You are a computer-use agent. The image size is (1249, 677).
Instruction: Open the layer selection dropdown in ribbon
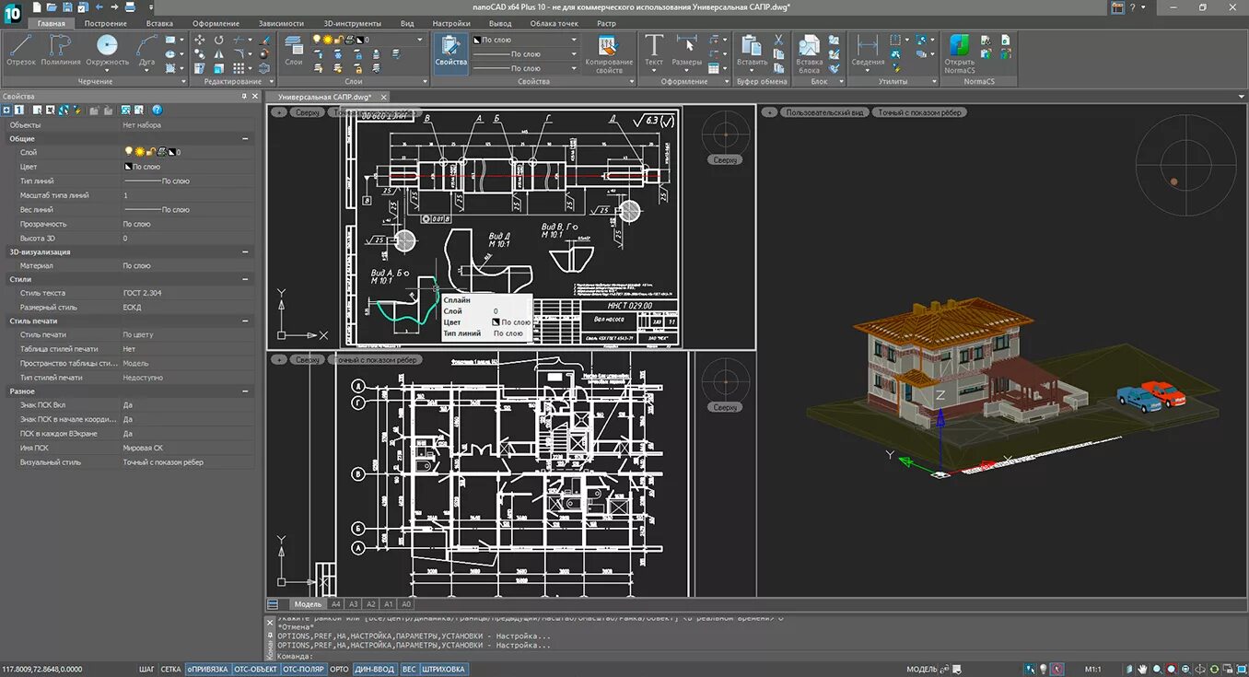(x=420, y=40)
